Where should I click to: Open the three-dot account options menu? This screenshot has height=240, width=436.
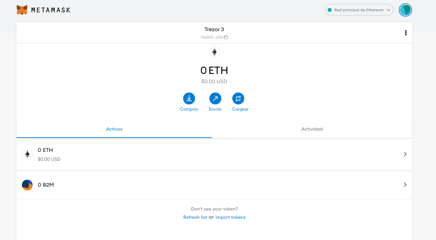[405, 33]
